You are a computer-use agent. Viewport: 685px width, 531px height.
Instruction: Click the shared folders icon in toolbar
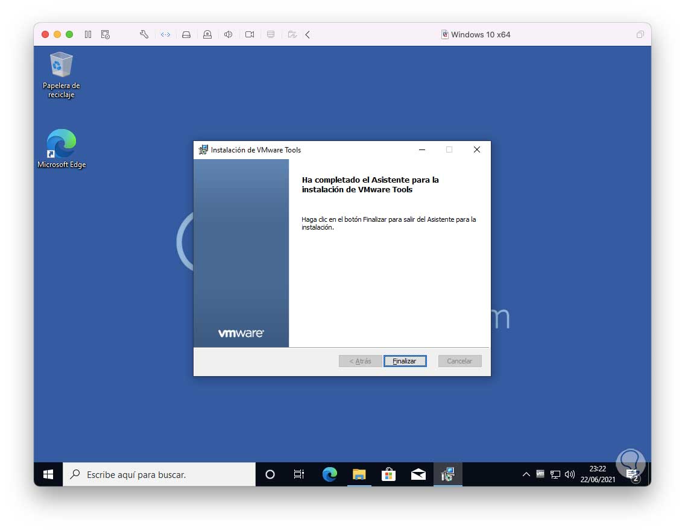tap(292, 34)
